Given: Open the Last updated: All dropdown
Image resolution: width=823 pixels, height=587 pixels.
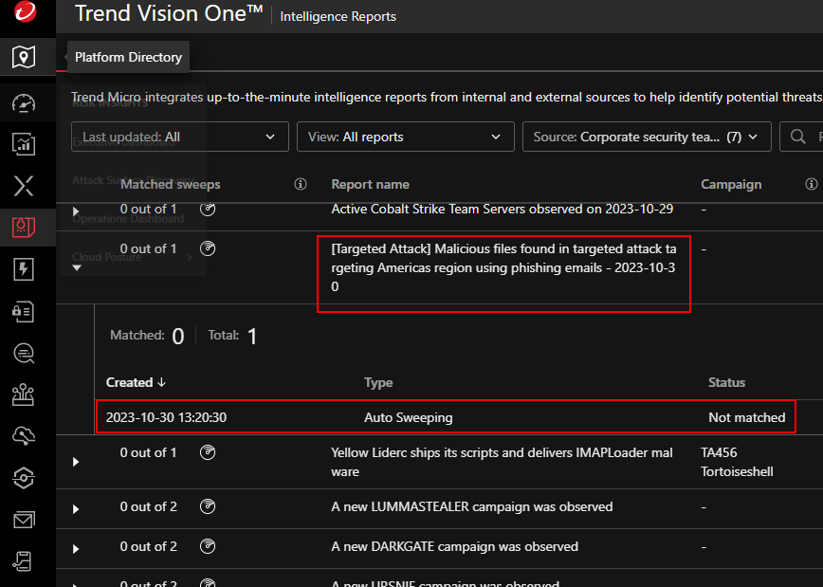Looking at the screenshot, I should (180, 138).
